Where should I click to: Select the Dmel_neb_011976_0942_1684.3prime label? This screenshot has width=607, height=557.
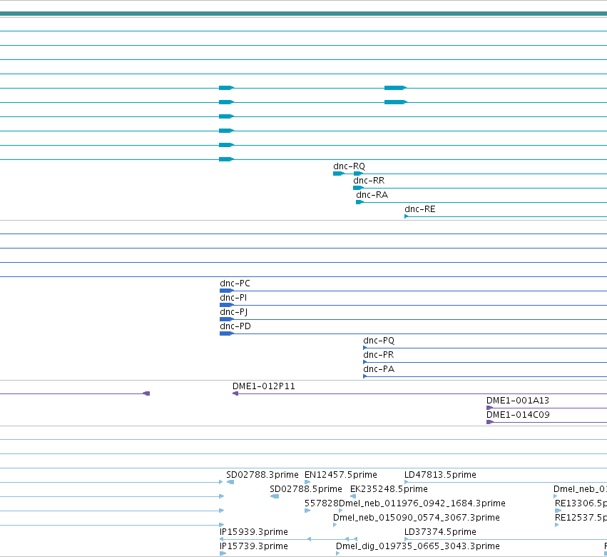(422, 503)
